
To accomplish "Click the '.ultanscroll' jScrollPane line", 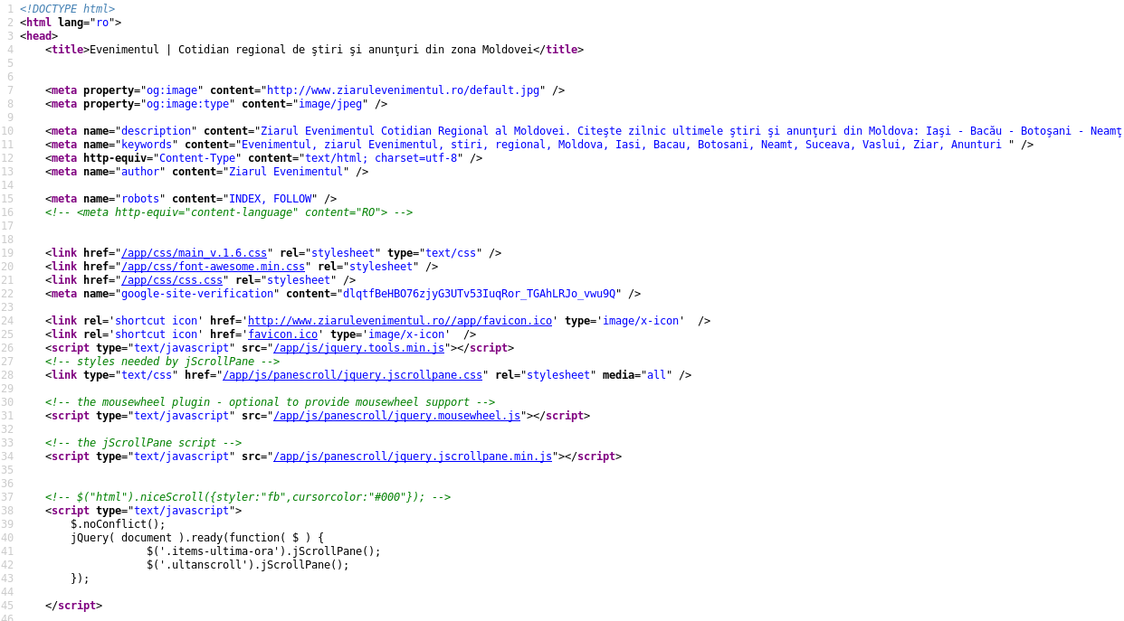I will (x=248, y=565).
